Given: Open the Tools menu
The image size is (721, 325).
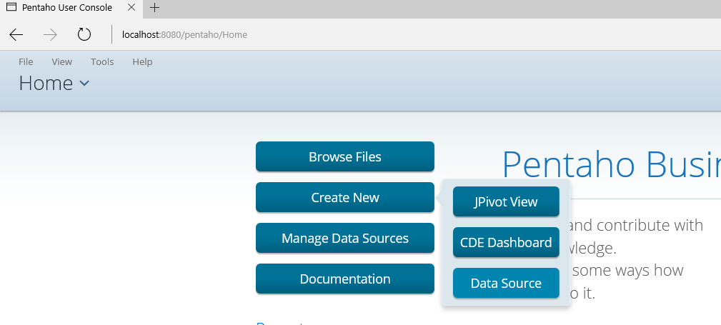Looking at the screenshot, I should 102,61.
